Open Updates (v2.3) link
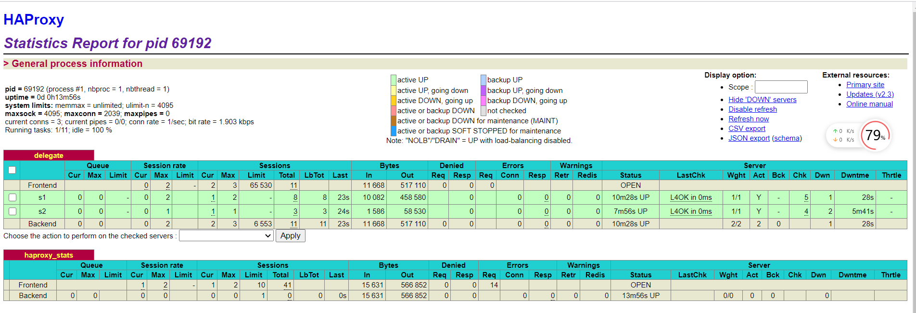This screenshot has height=313, width=916. tap(870, 94)
